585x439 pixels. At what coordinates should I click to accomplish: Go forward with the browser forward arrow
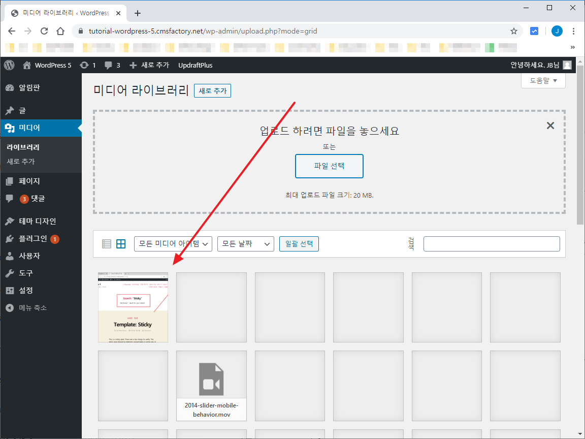point(28,31)
